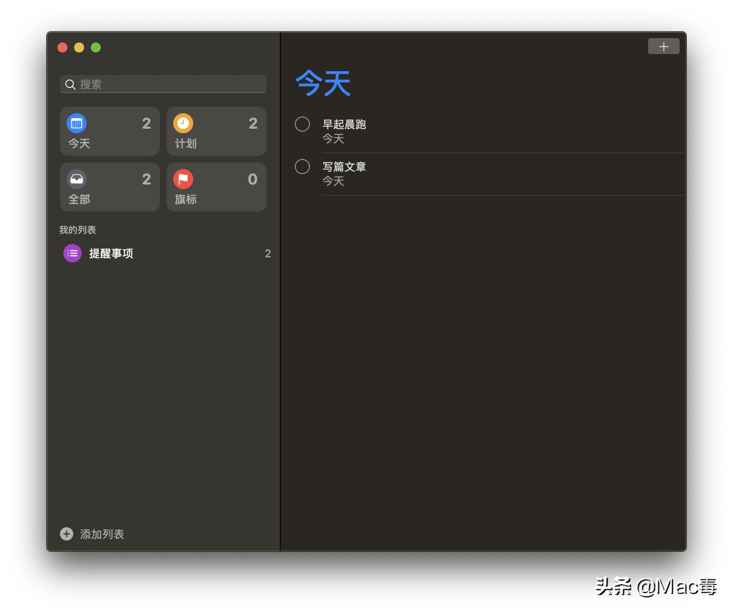The image size is (733, 613).
Task: Expand the 今天 smart list card
Action: point(110,131)
